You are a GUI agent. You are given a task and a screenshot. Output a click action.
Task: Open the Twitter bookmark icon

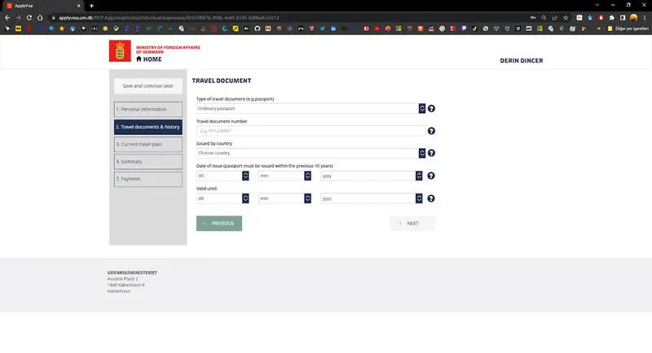coord(322,28)
